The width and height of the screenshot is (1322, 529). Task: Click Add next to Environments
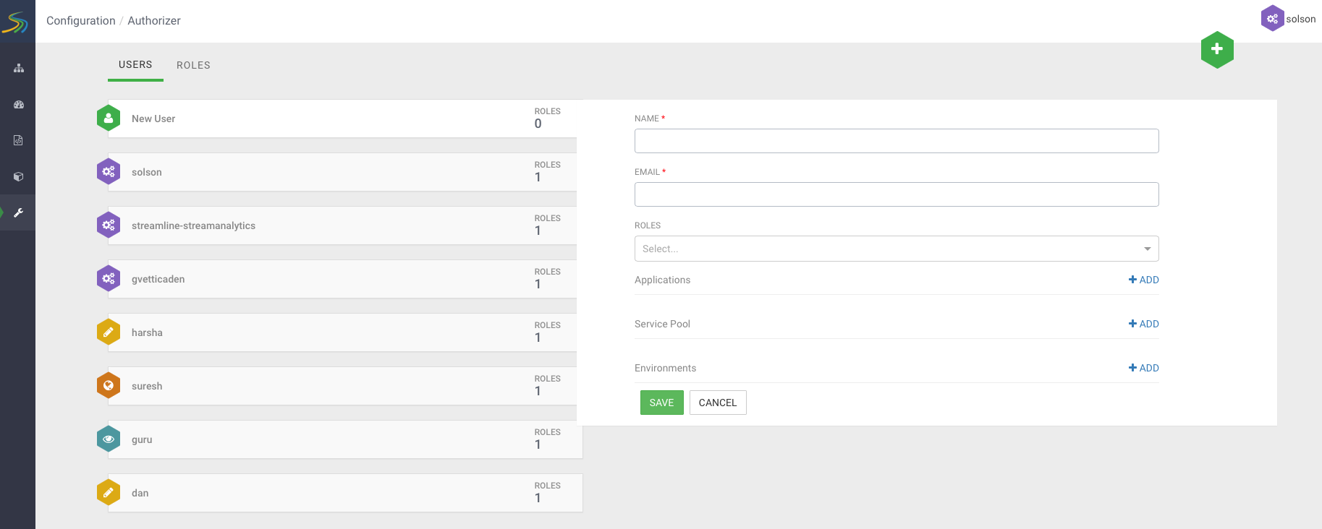click(x=1143, y=368)
